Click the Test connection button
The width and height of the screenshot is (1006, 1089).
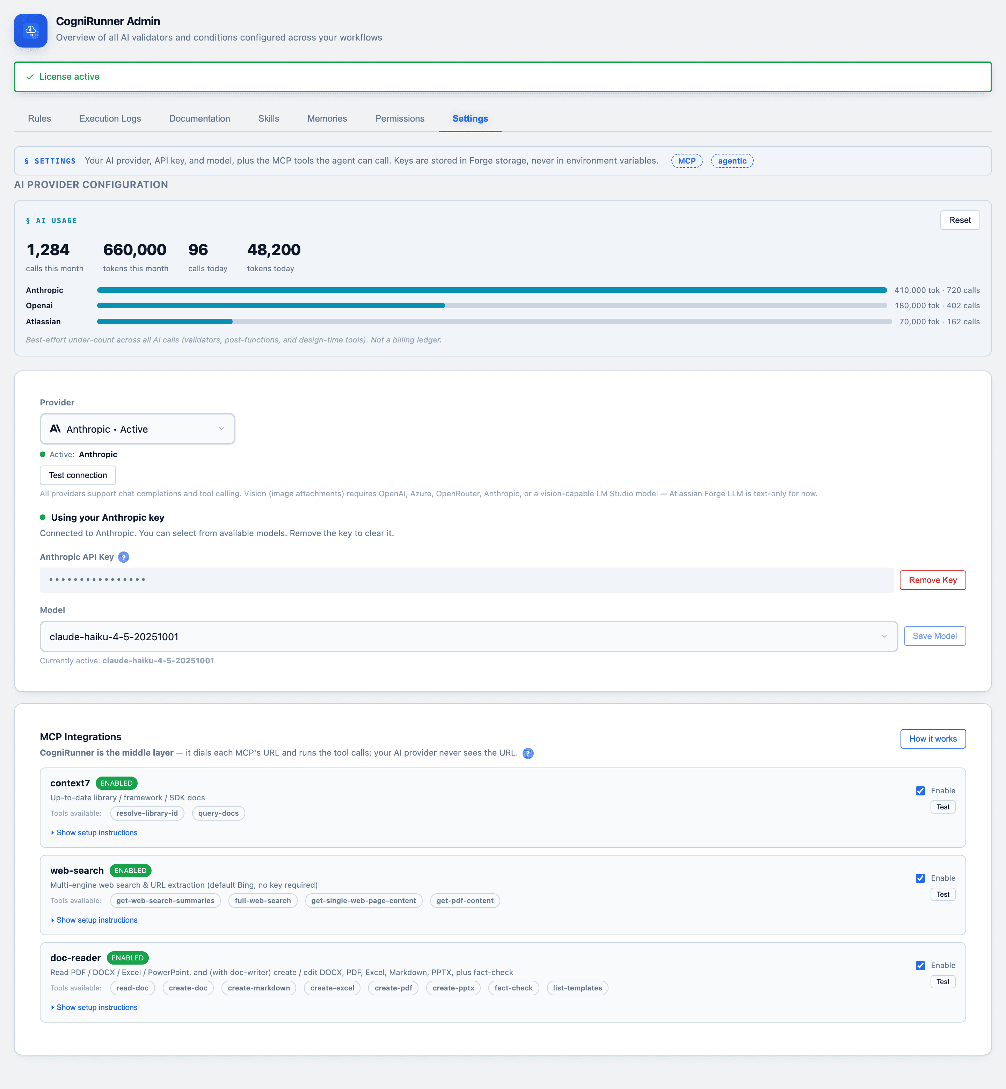pyautogui.click(x=78, y=475)
